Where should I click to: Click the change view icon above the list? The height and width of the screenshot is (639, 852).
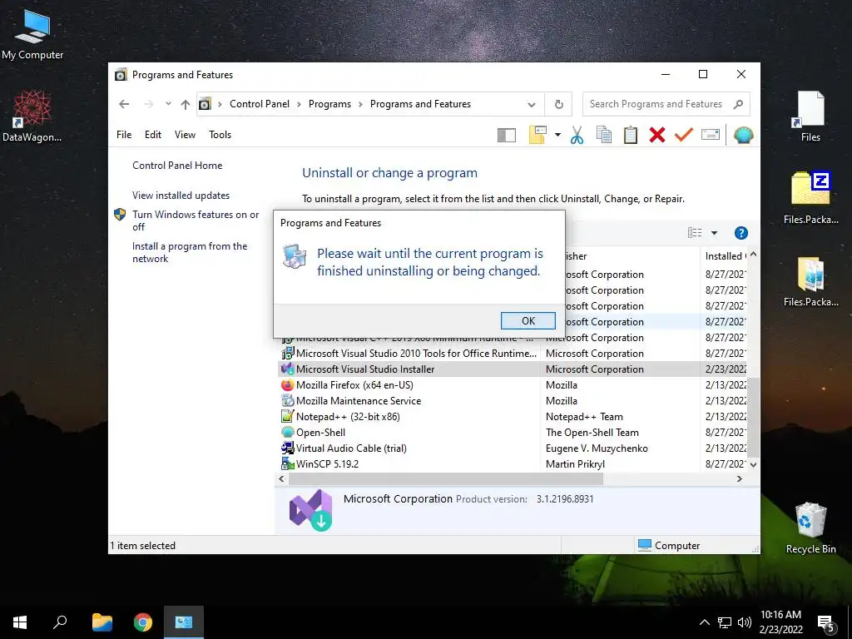click(695, 233)
